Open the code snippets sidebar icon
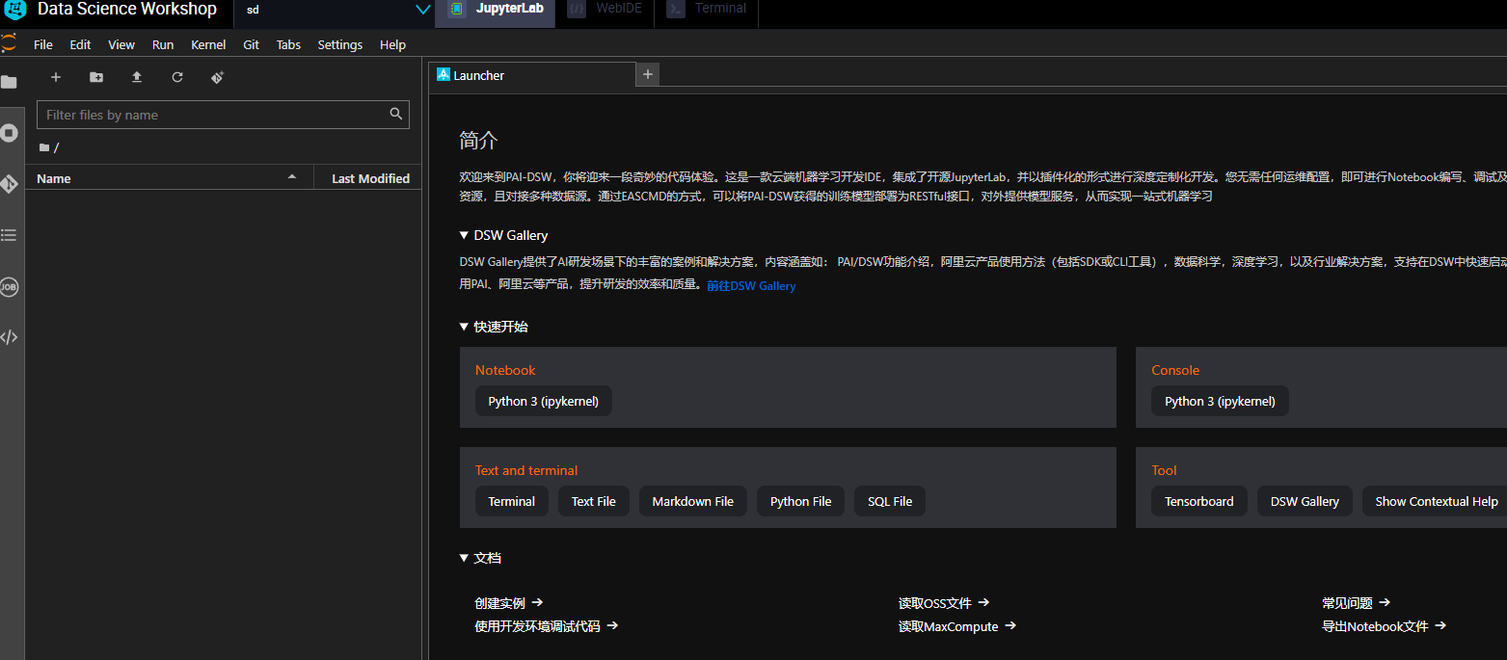This screenshot has height=660, width=1507. point(10,337)
